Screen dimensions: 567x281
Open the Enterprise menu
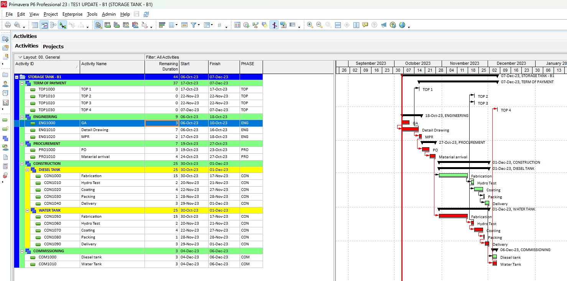72,14
